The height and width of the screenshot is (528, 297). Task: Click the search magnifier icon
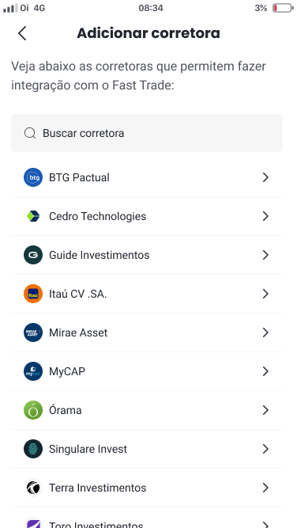point(30,133)
